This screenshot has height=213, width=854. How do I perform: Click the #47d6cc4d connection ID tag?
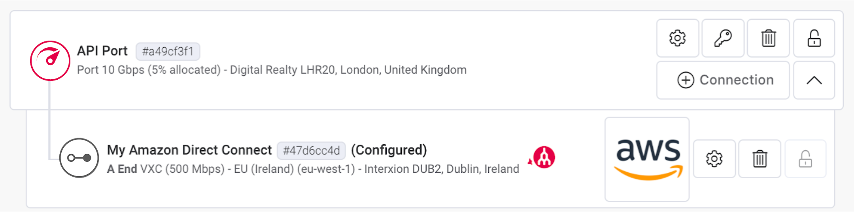311,150
